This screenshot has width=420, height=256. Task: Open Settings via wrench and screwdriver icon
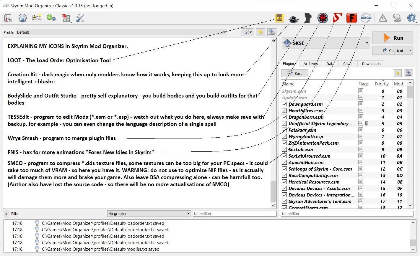point(80,18)
